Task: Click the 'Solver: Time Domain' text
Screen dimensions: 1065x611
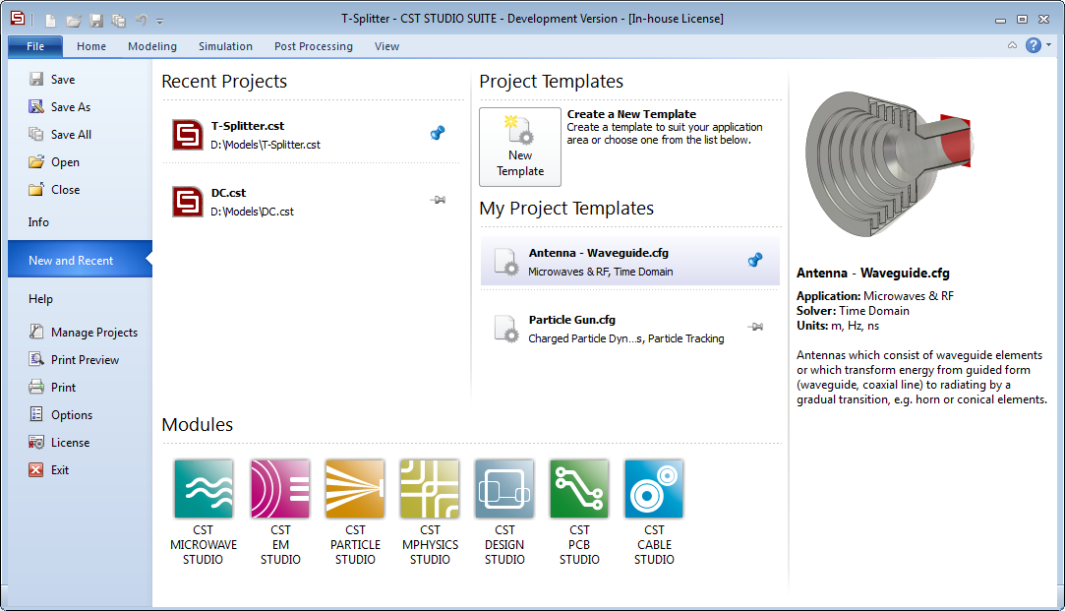Action: pos(854,311)
